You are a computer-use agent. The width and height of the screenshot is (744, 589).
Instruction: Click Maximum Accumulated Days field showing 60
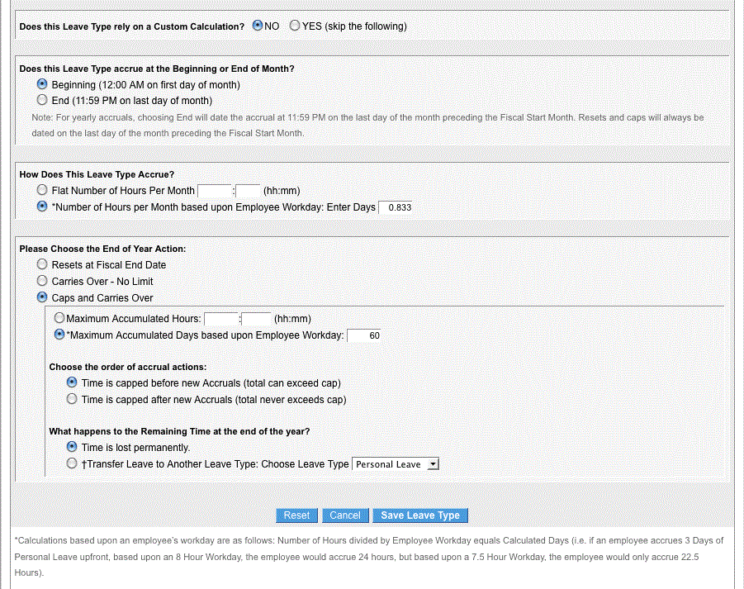pos(364,335)
